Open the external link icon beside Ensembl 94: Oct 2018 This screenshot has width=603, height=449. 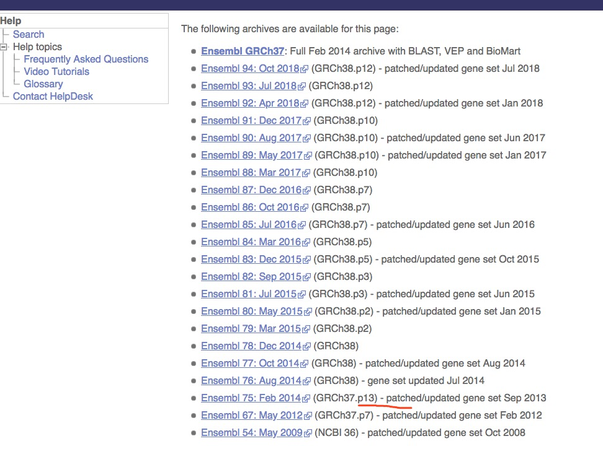coord(304,68)
